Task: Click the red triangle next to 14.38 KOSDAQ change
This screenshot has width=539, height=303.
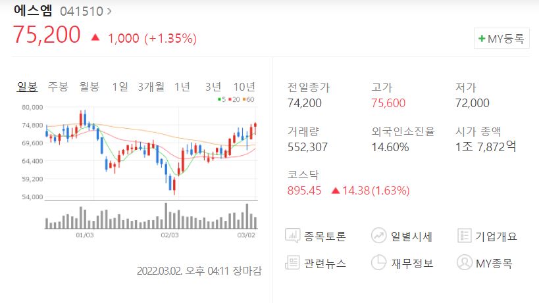Action: pyautogui.click(x=336, y=191)
